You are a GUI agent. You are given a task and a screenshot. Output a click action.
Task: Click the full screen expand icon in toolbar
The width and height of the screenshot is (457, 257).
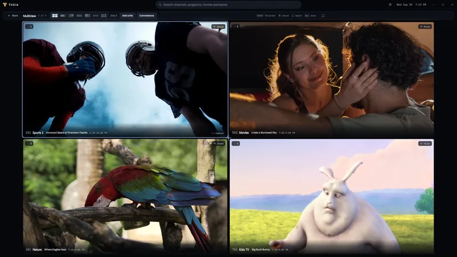pyautogui.click(x=323, y=16)
